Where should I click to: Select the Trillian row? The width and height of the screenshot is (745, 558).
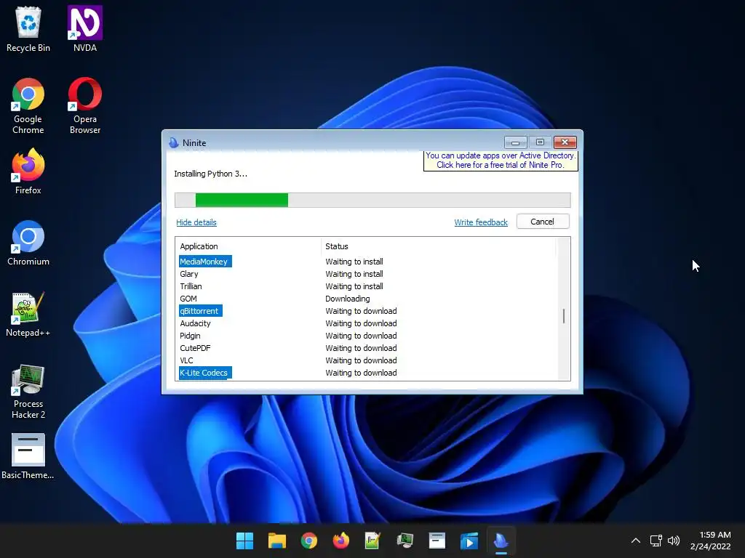[x=366, y=286]
